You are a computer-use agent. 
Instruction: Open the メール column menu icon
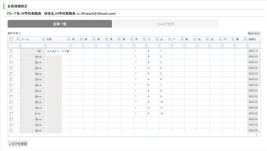pyautogui.click(x=43, y=39)
